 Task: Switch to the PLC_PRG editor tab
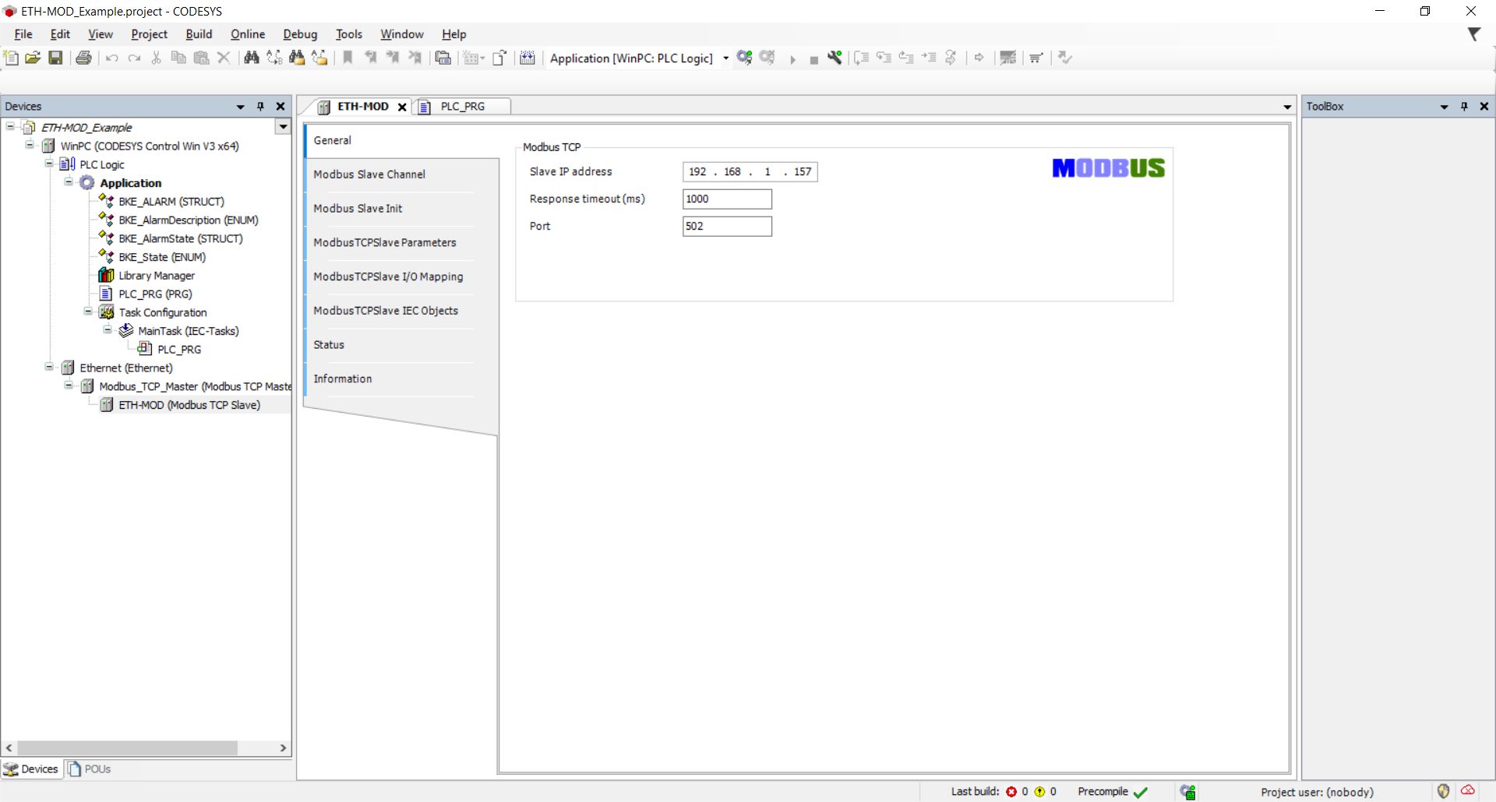pyautogui.click(x=462, y=107)
